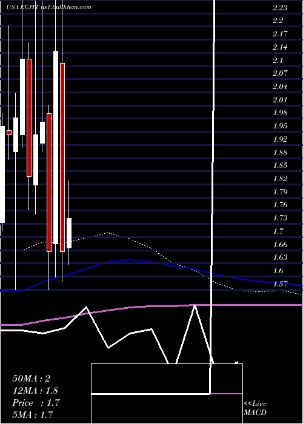303x424 pixels.
Task: Select the 1.66 price axis label
Action: 280,245
